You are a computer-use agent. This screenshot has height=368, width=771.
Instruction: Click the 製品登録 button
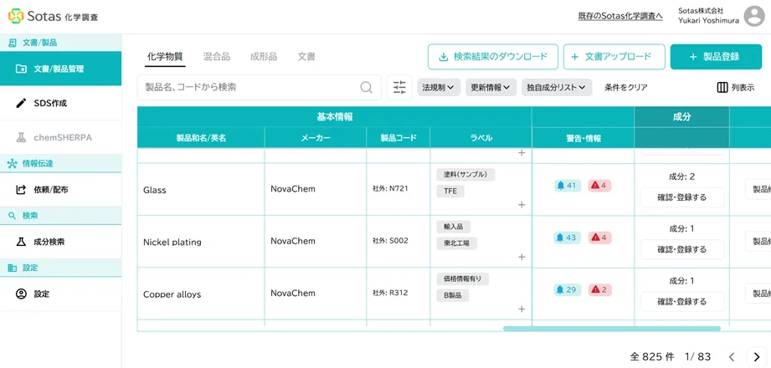716,57
